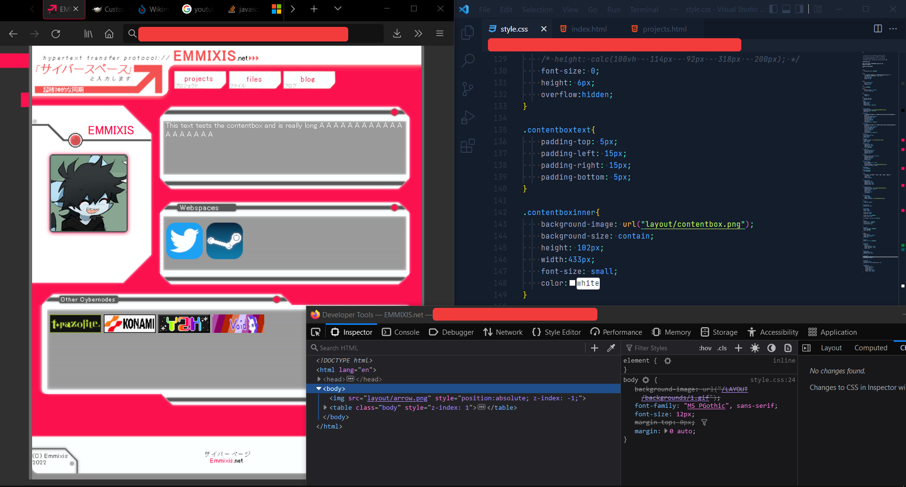Viewport: 906px width, 487px height.
Task: Open VS Code Customize Layout button
Action: pyautogui.click(x=818, y=9)
